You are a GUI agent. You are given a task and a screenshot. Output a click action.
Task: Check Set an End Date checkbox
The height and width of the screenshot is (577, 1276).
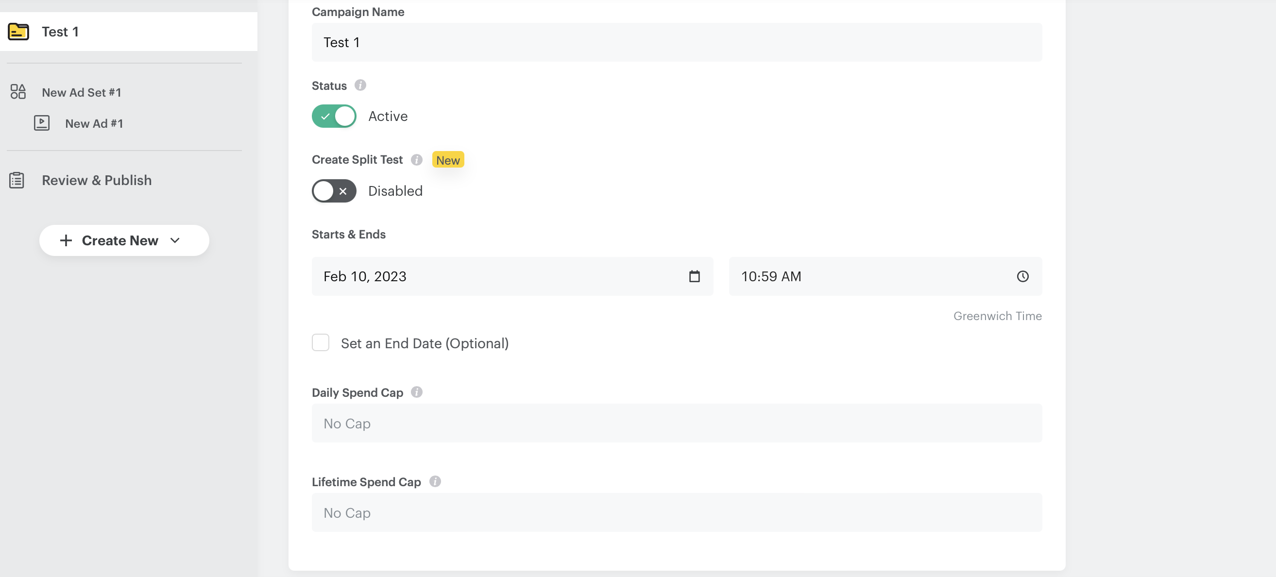pos(321,343)
